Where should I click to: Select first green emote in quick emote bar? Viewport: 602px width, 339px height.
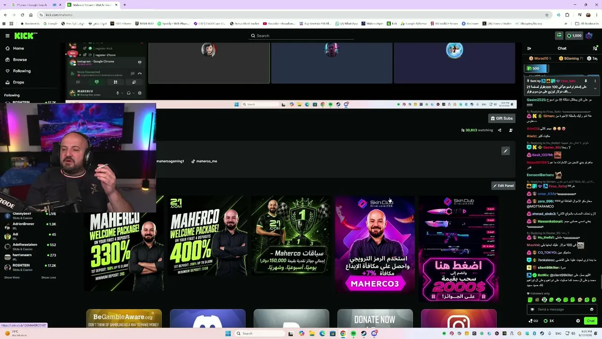point(530,300)
